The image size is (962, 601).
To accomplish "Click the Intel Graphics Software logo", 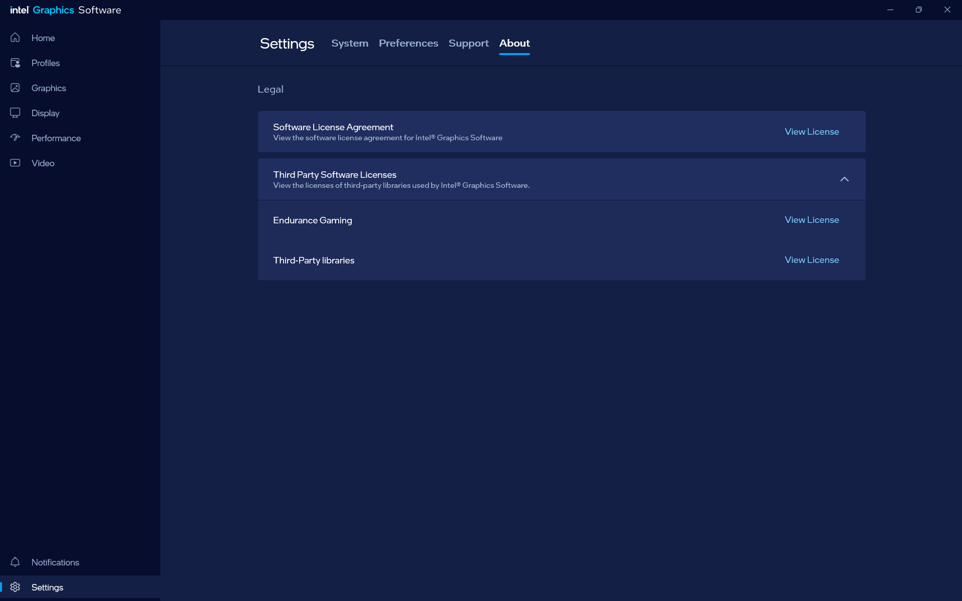I will tap(66, 10).
